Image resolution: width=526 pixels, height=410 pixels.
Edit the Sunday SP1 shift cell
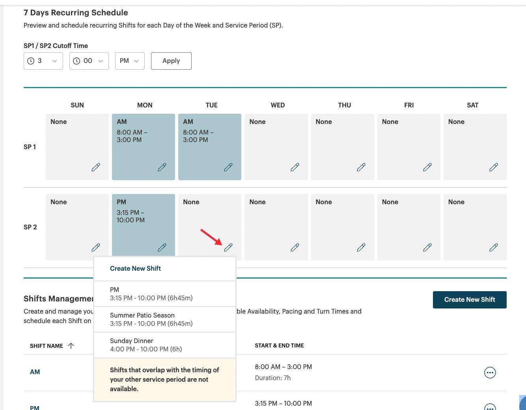(96, 167)
